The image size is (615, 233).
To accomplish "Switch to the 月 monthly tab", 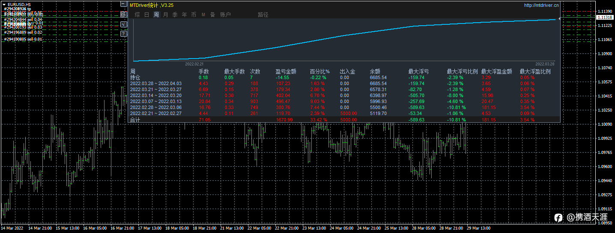I will pos(165,15).
